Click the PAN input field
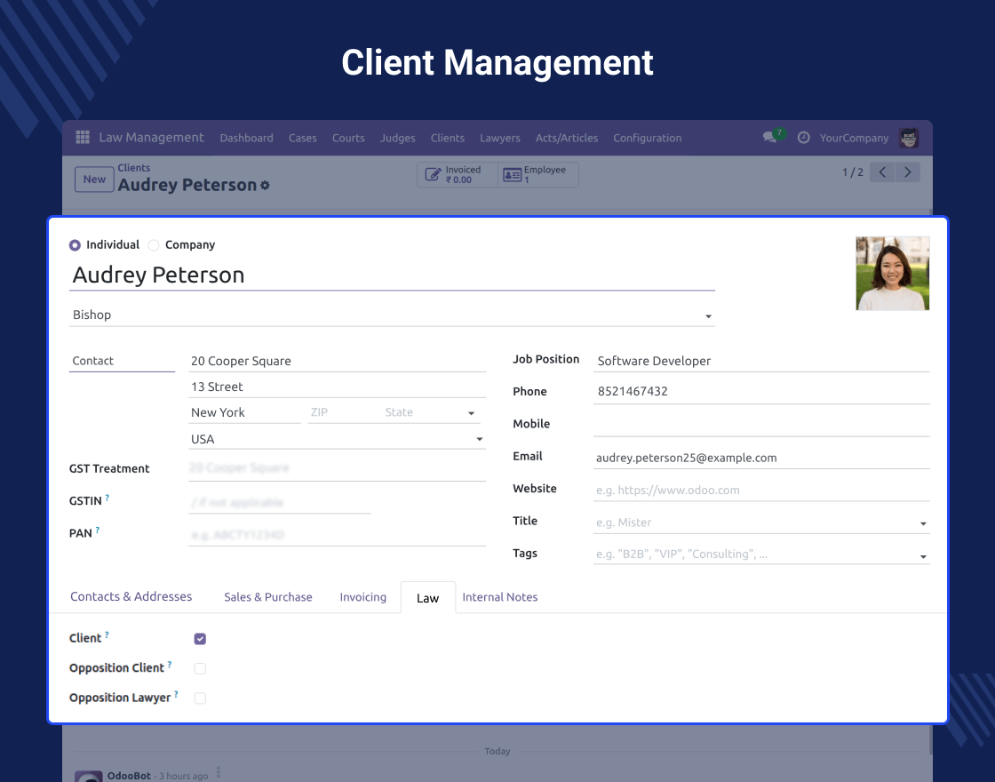Image resolution: width=995 pixels, height=782 pixels. pyautogui.click(x=337, y=535)
